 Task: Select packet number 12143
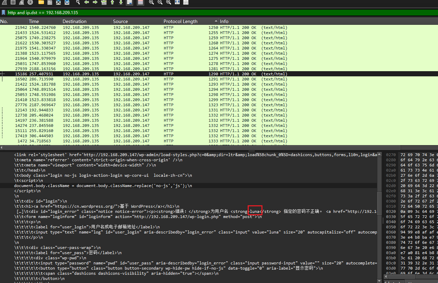click(x=219, y=110)
